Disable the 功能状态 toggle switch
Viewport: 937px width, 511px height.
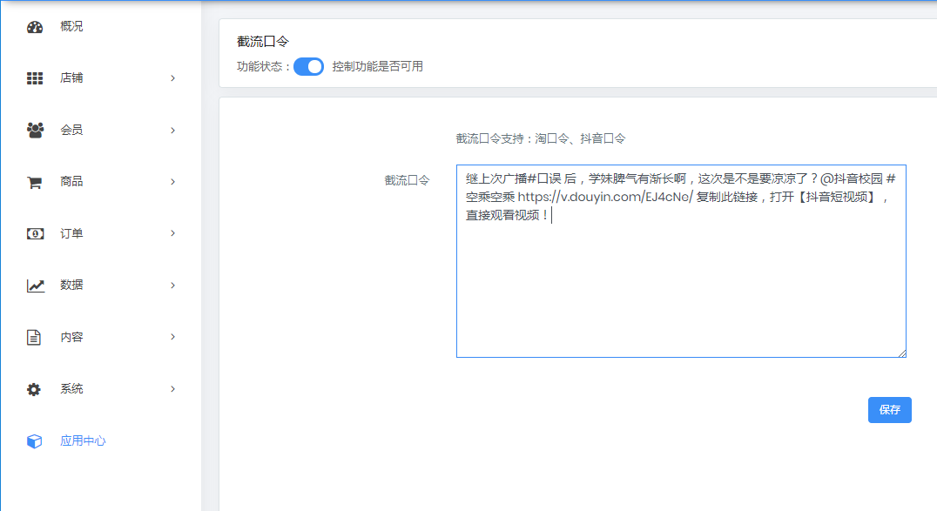308,66
